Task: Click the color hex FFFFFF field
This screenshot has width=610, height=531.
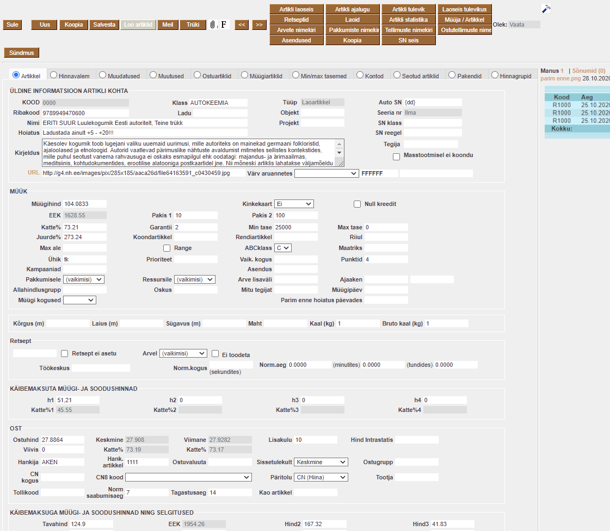Action: pos(379,173)
